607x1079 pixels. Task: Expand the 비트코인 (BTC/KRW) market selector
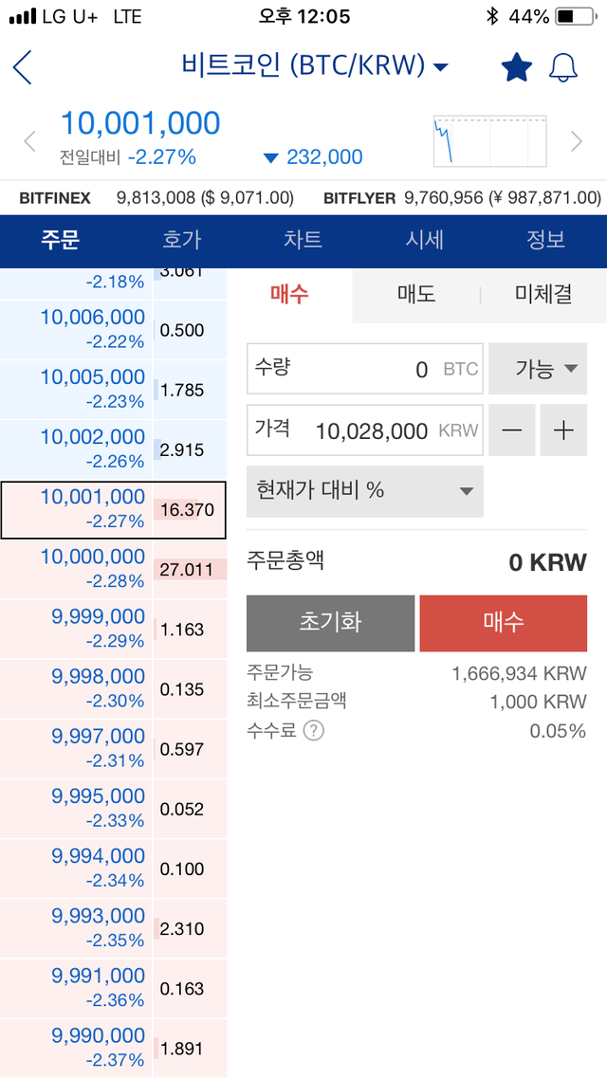tap(315, 65)
